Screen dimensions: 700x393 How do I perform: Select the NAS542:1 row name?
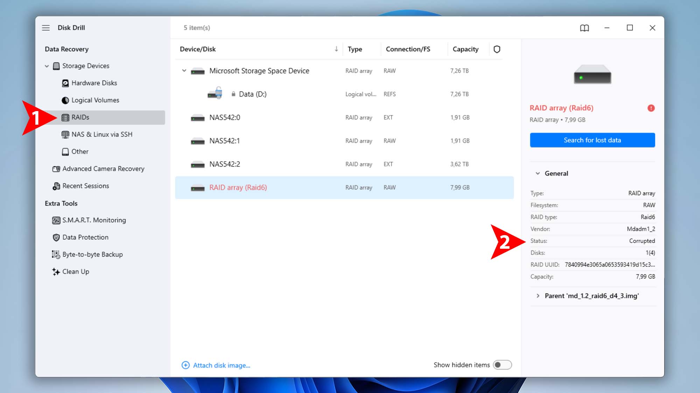225,141
